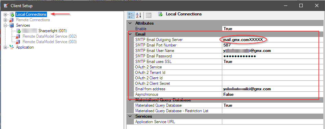Click the Sharperlight (001) service icon
This screenshot has height=129, width=325.
[x=18, y=31]
